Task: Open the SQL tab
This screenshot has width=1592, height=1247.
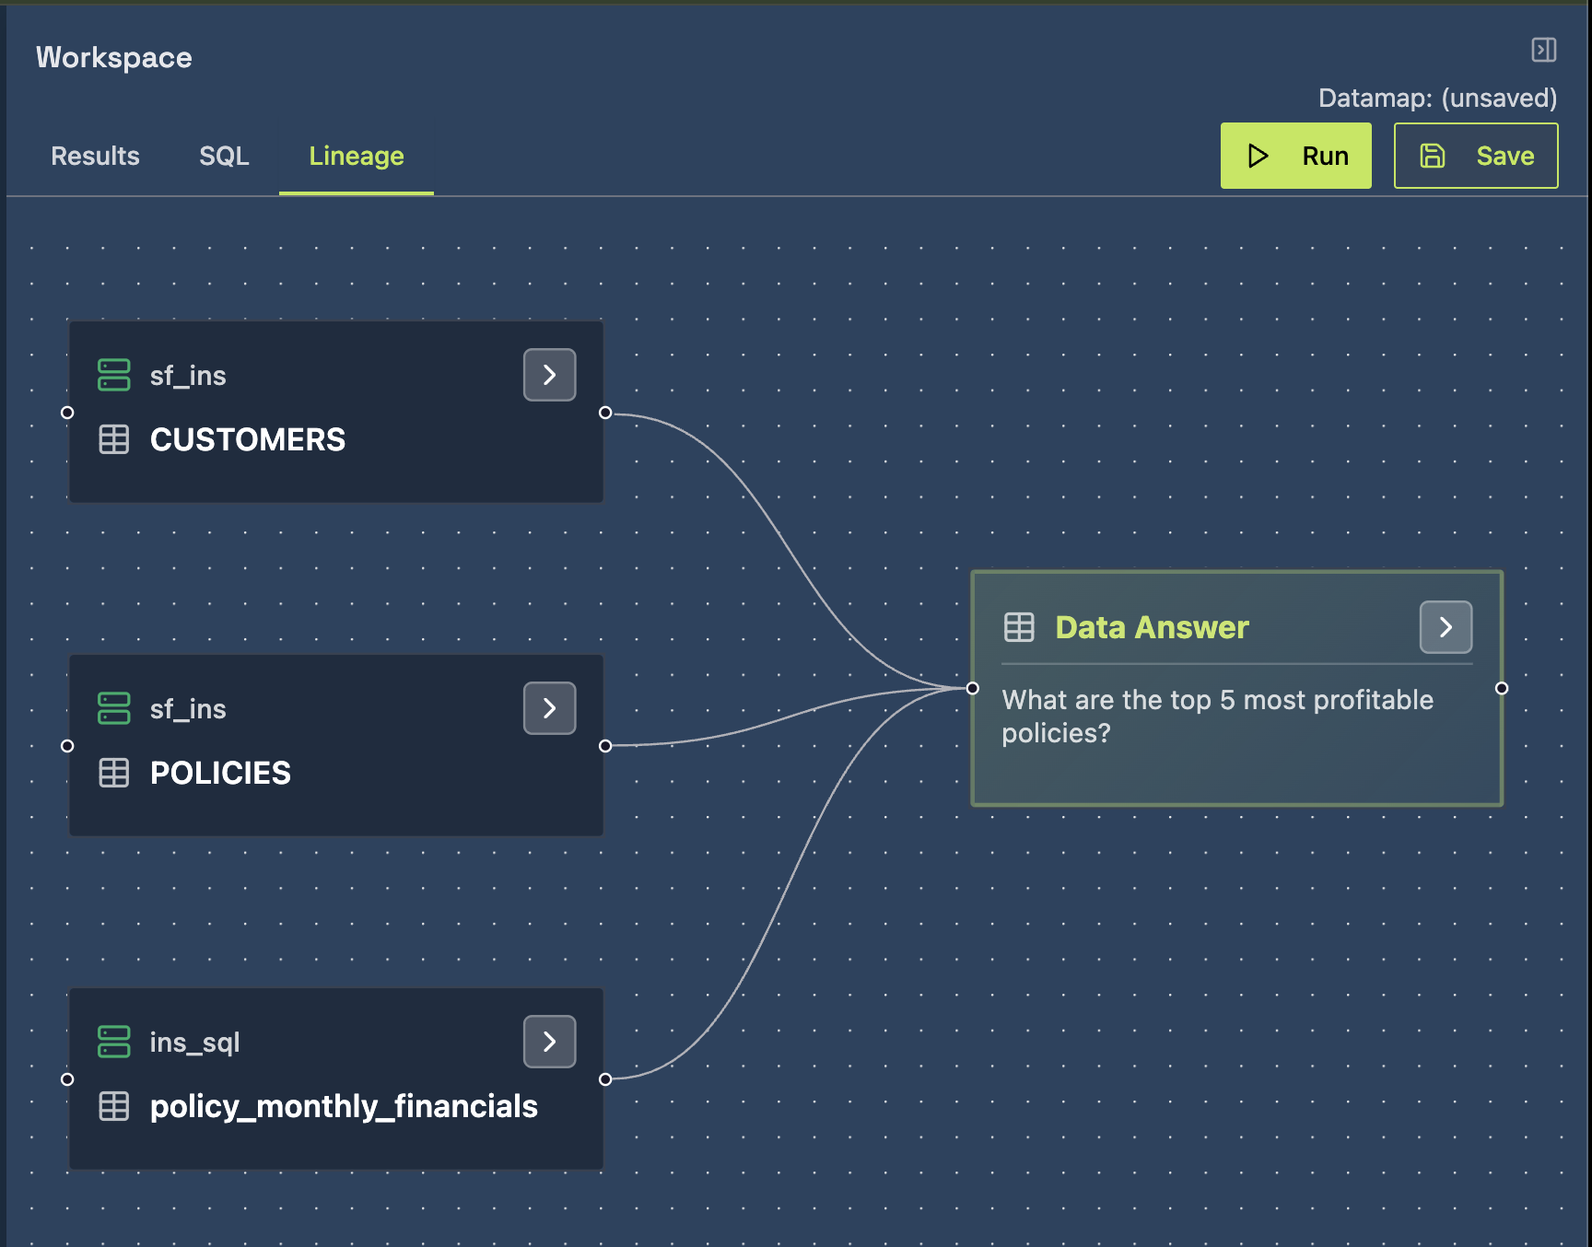Action: 224,156
